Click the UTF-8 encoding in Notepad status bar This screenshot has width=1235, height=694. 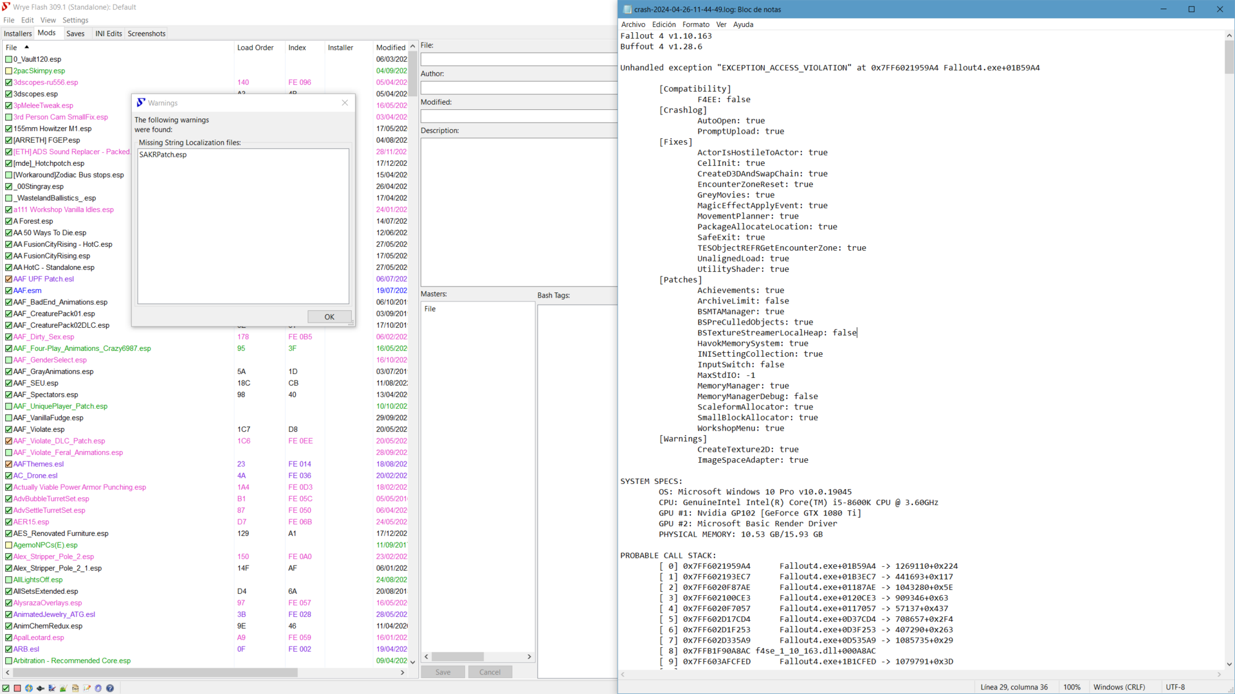pyautogui.click(x=1175, y=687)
